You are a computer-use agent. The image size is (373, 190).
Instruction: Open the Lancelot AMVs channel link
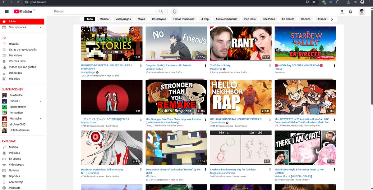click(154, 69)
